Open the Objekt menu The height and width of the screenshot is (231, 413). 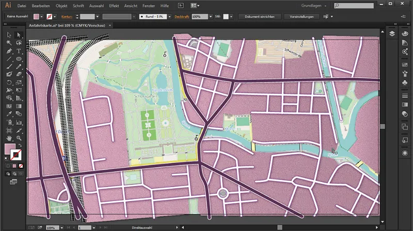61,6
